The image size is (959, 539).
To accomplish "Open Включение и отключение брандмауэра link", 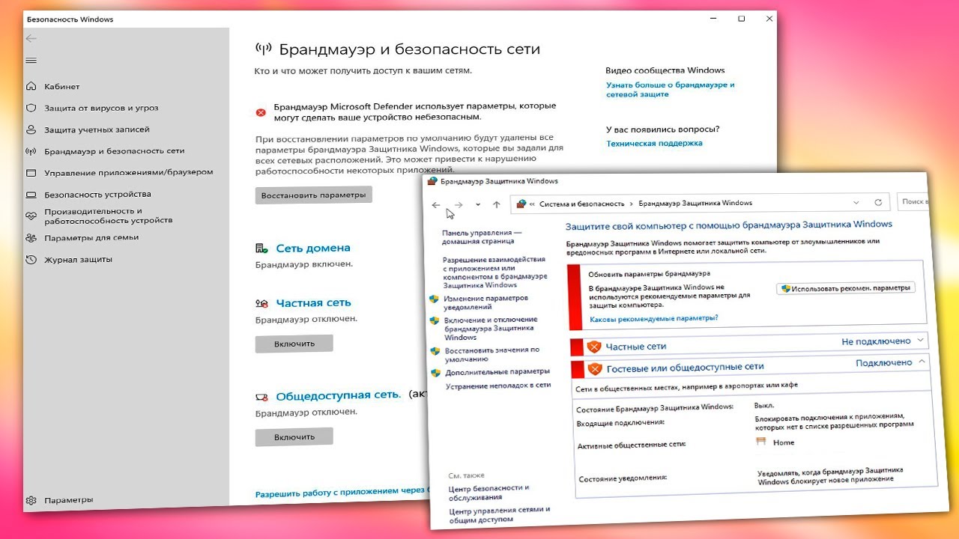I will click(491, 329).
